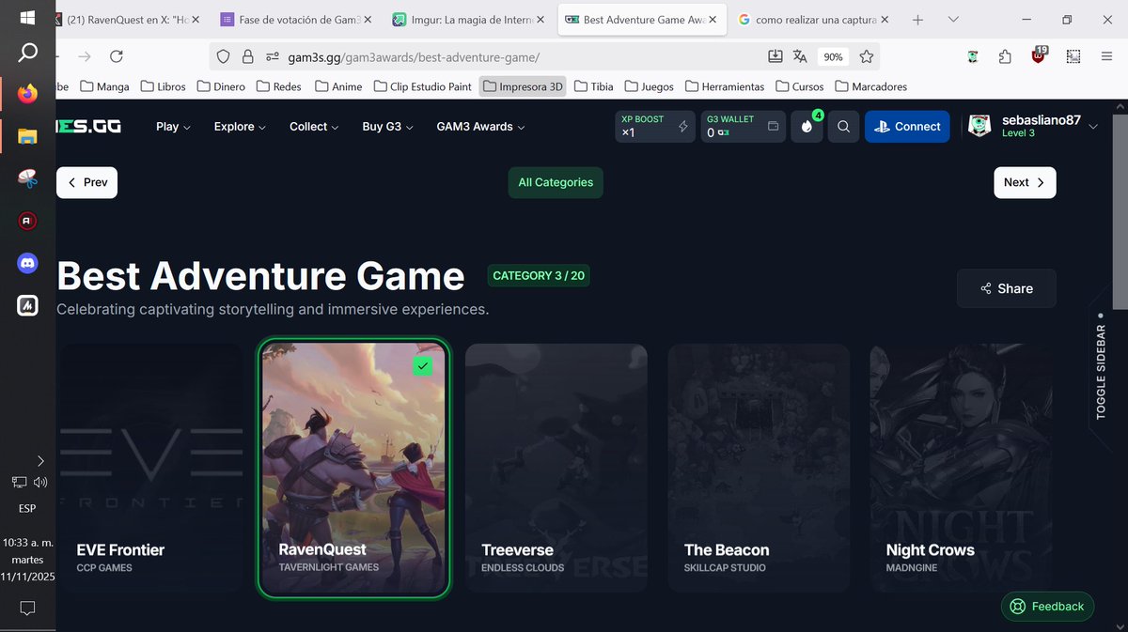Go to next category with Next
The image size is (1128, 632).
click(1025, 182)
